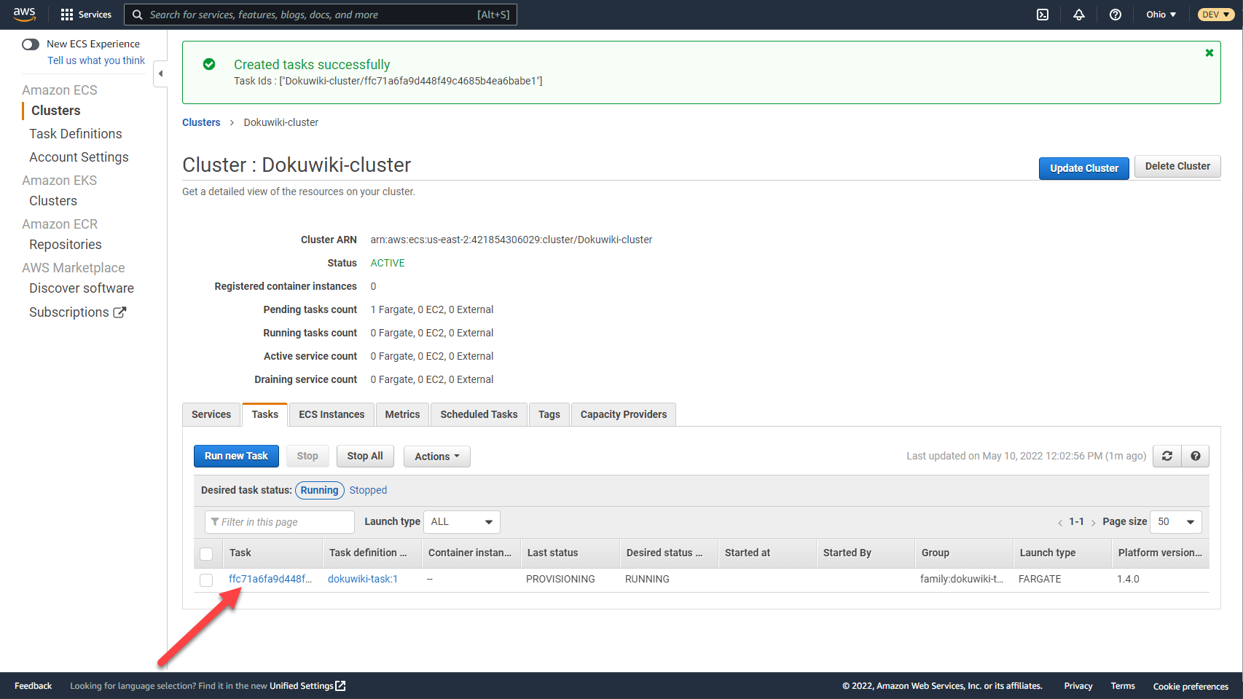Image resolution: width=1243 pixels, height=699 pixels.
Task: Open Amazon EKS Clusters in sidebar
Action: coord(53,201)
